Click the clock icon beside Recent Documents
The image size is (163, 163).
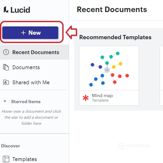tap(6, 52)
